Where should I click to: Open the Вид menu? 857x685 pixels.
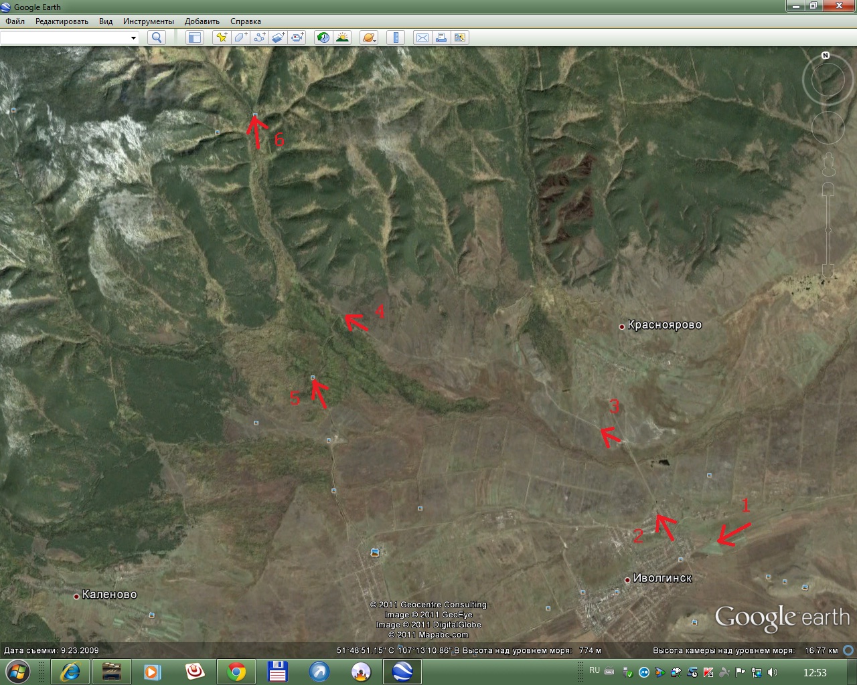[x=106, y=21]
